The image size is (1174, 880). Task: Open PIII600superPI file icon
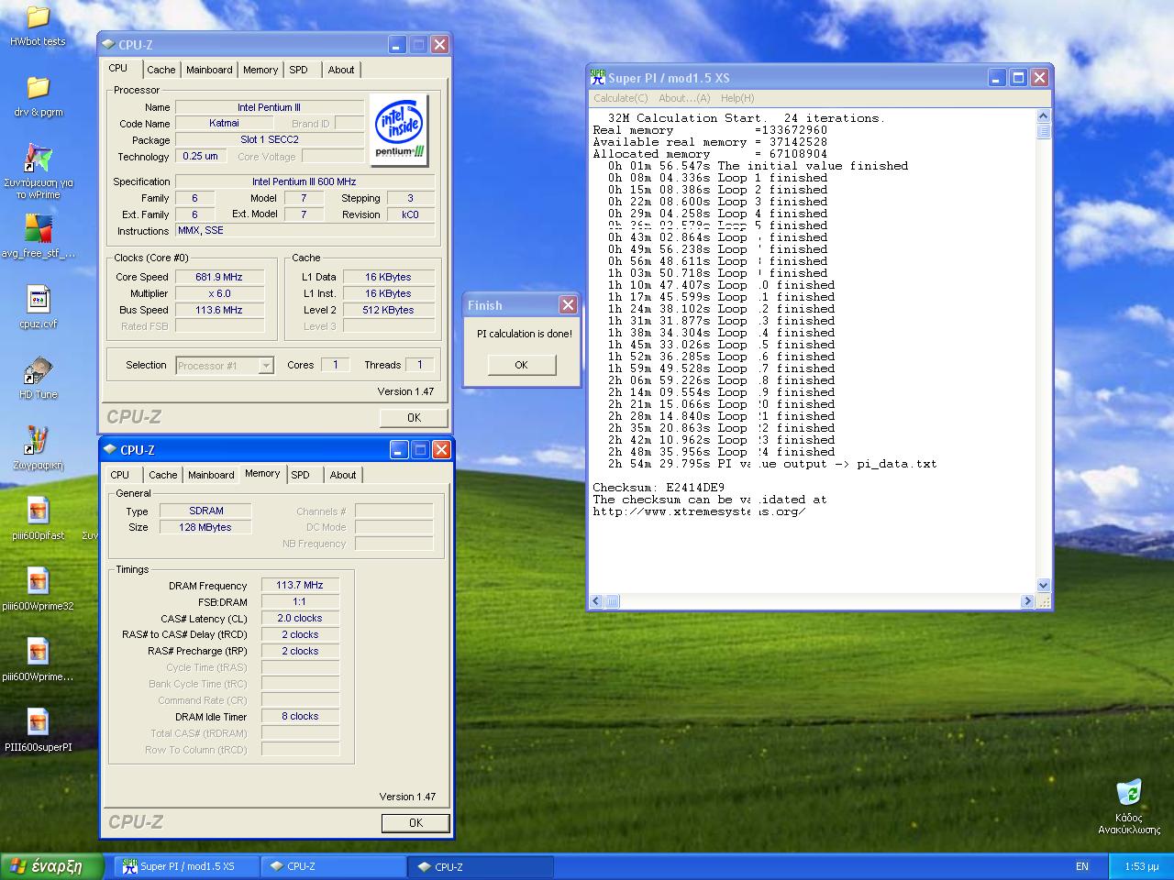click(38, 723)
